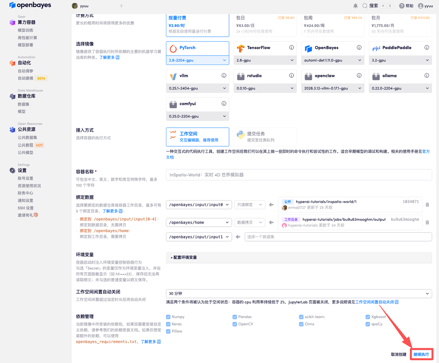Image resolution: width=439 pixels, height=363 pixels.
Task: Click the +配置环境变量 button
Action: tap(299, 258)
